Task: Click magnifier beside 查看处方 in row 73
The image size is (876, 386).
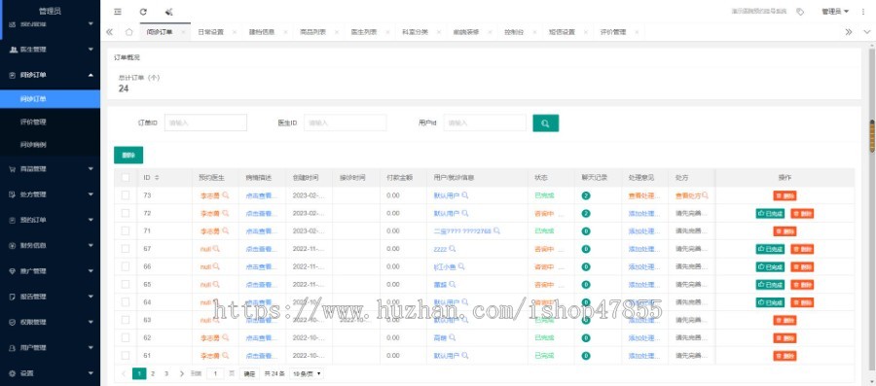Action: (706, 195)
